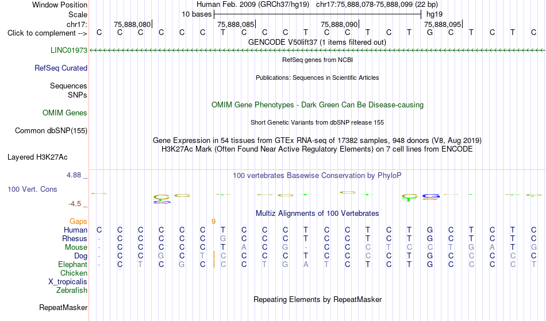Open 'RefSeq genes from NCBI' title

point(317,60)
